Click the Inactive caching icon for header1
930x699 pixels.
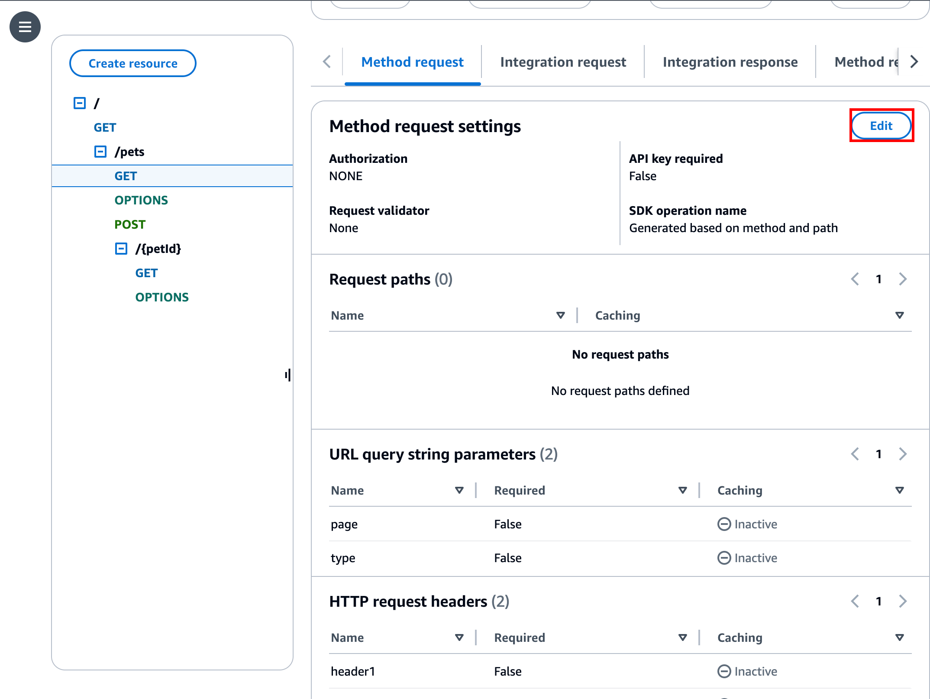coord(725,671)
